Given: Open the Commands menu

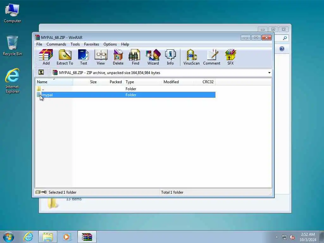Looking at the screenshot, I should click(56, 44).
